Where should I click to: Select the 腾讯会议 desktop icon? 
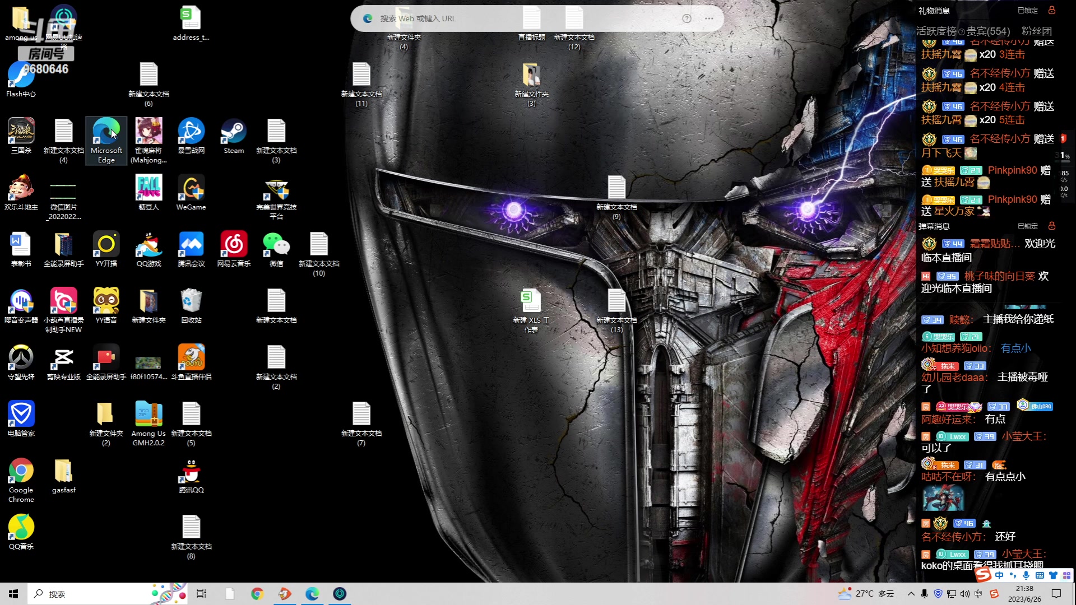click(191, 249)
